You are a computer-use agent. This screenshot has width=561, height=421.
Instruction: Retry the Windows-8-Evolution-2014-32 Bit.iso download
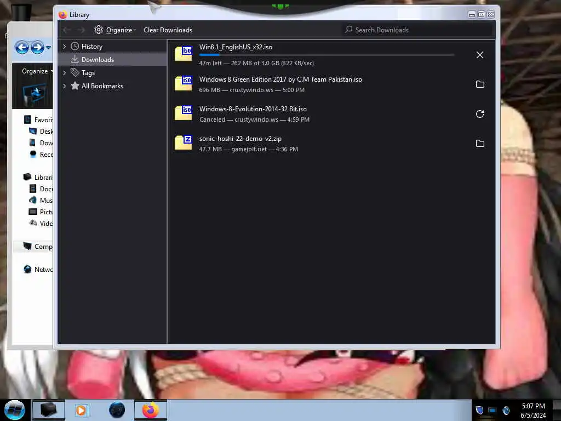480,114
